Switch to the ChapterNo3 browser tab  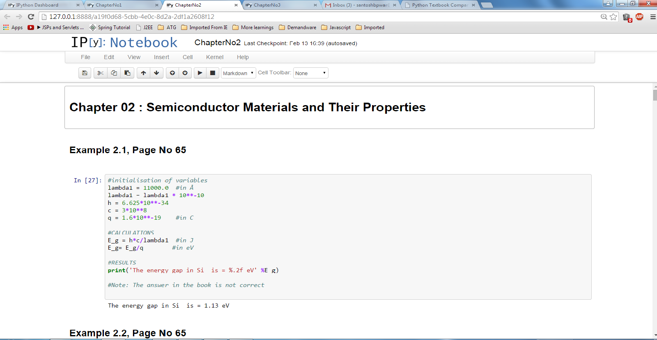(x=279, y=5)
